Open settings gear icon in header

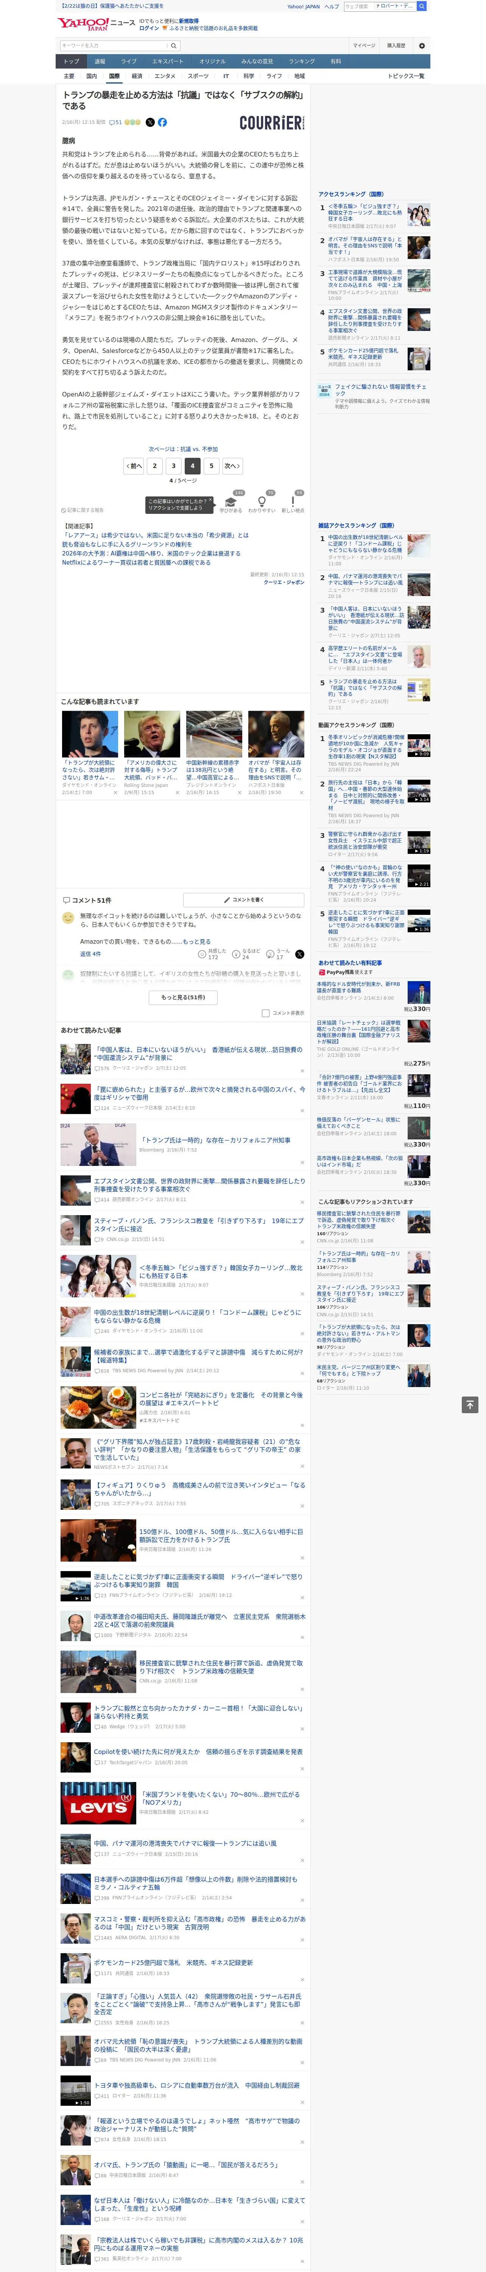pos(422,45)
